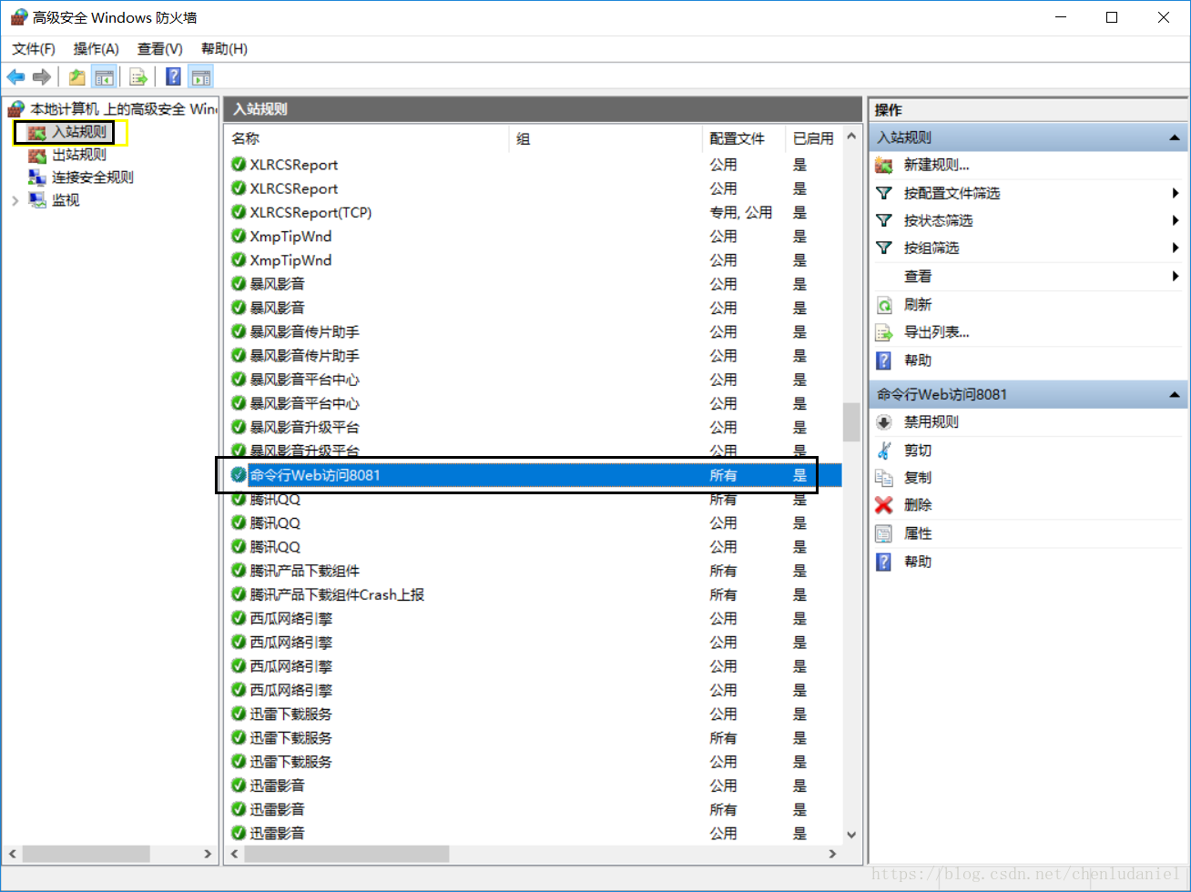This screenshot has width=1191, height=892.
Task: Click 剪切 in the actions pane
Action: pos(917,450)
